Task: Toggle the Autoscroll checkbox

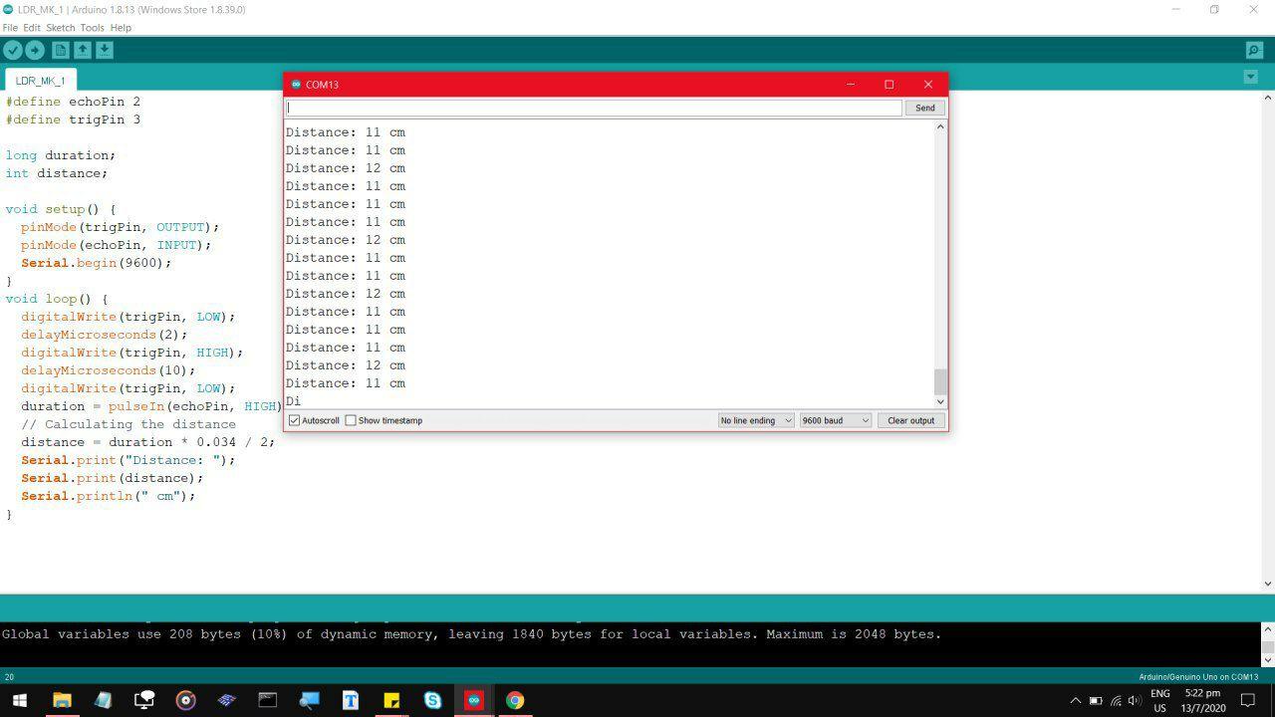Action: pos(294,420)
